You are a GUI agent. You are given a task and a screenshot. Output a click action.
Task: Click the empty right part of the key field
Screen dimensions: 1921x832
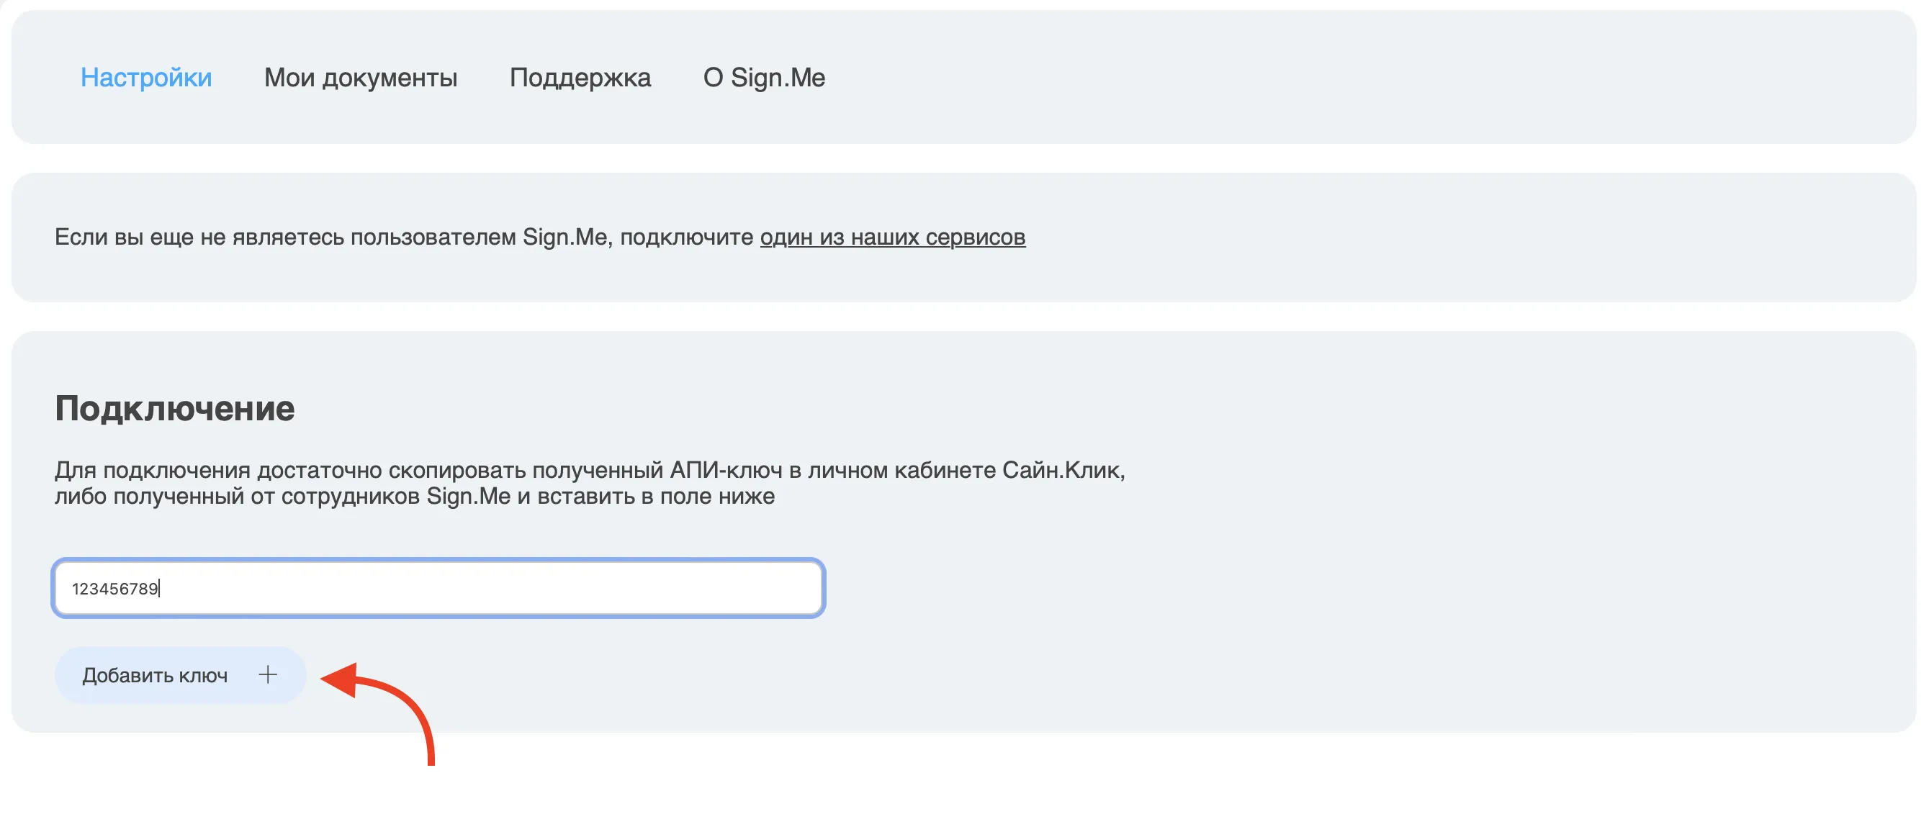[522, 588]
